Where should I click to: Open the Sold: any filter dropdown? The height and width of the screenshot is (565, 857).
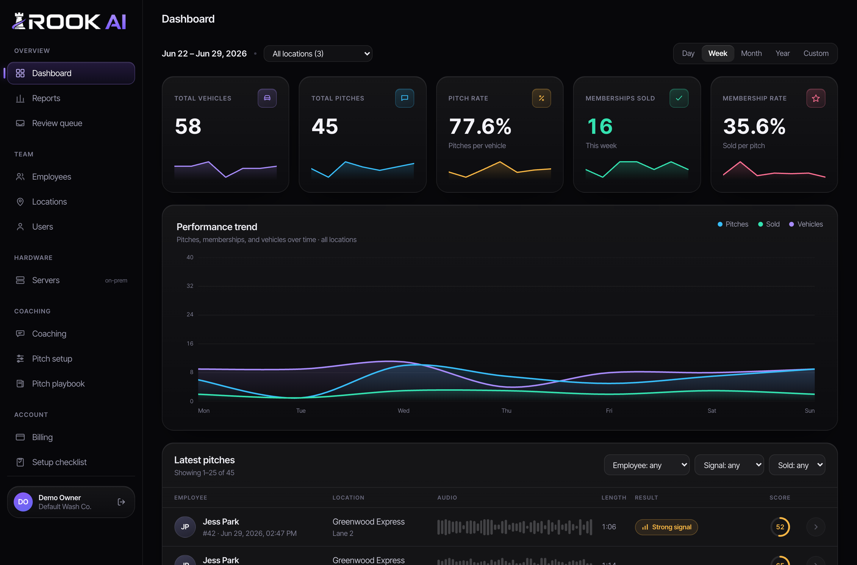(797, 465)
